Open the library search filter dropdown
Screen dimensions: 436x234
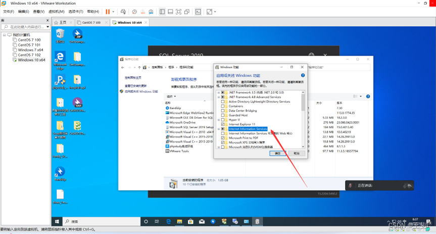click(48, 27)
